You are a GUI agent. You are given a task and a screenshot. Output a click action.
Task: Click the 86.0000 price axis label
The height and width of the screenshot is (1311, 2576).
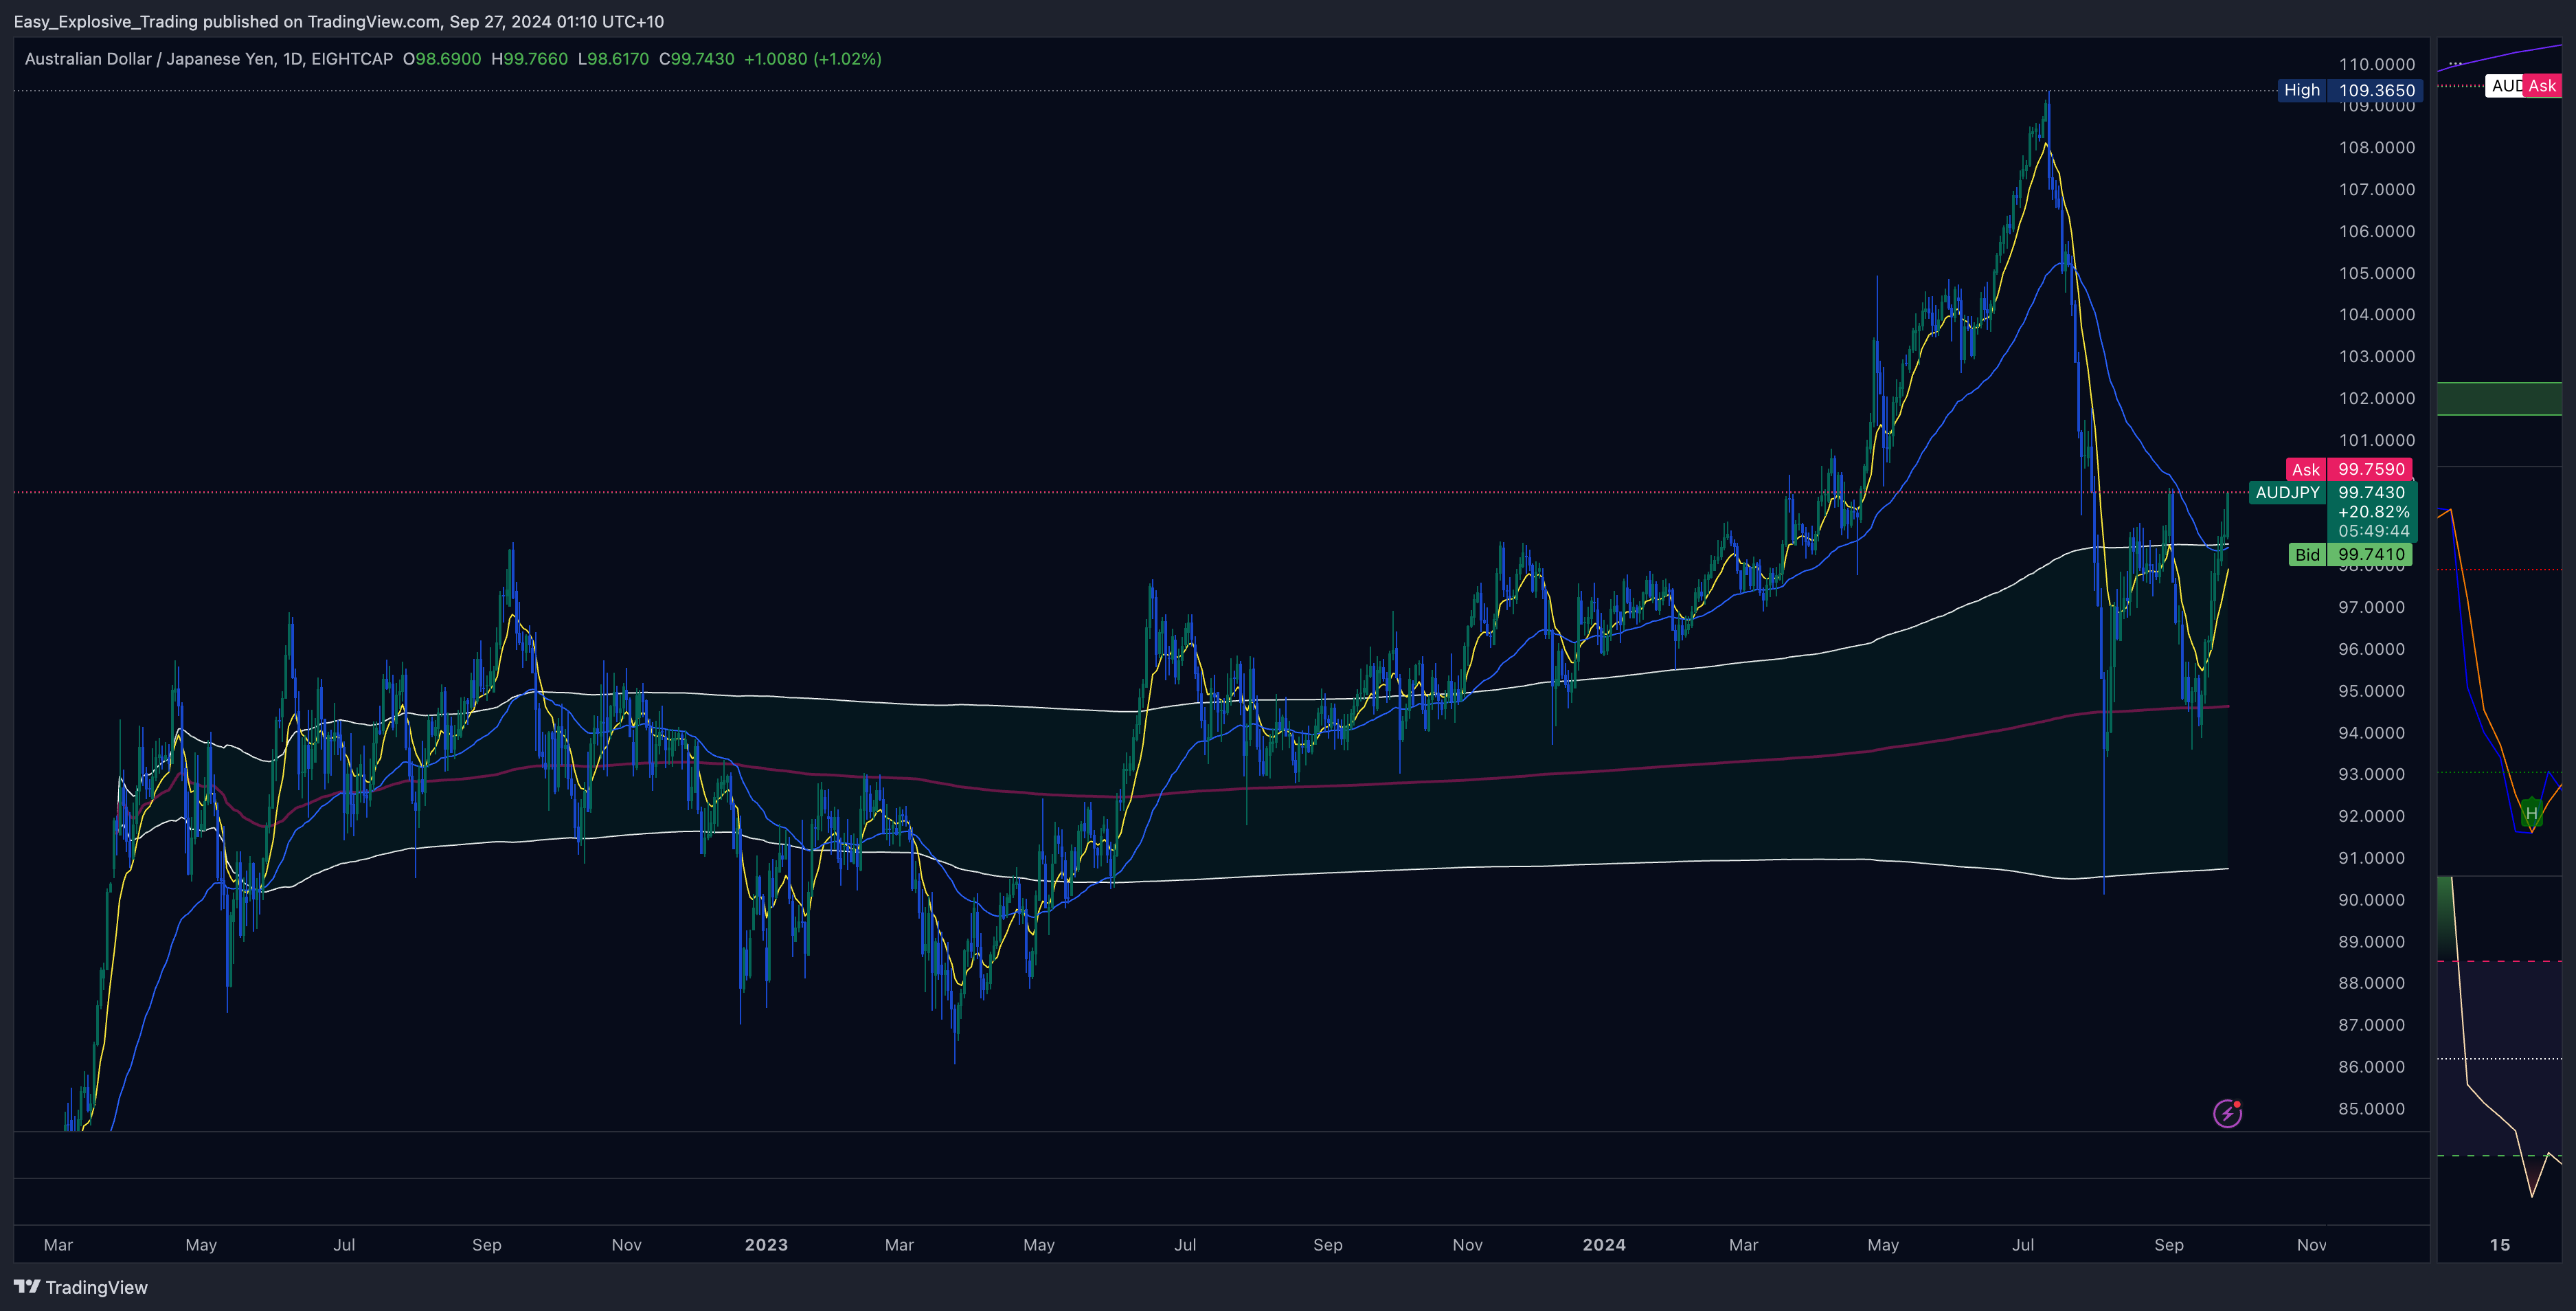(2371, 1067)
